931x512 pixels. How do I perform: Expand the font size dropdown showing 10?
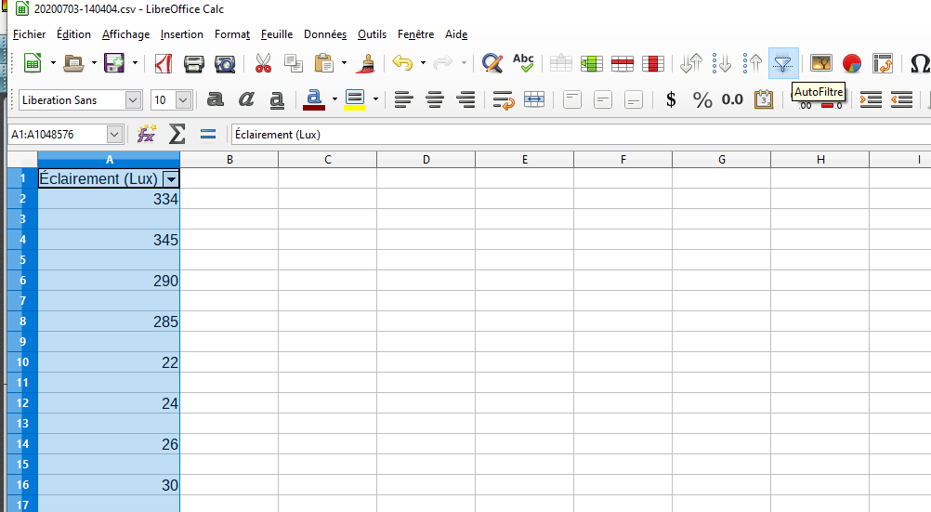tap(183, 99)
